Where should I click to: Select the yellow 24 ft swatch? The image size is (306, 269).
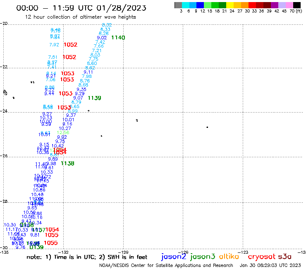pyautogui.click(x=230, y=5)
